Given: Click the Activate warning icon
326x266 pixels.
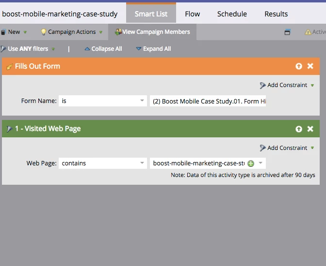Looking at the screenshot, I should (308, 32).
